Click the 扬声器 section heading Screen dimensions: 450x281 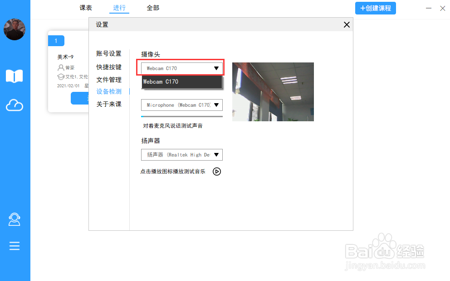point(151,141)
